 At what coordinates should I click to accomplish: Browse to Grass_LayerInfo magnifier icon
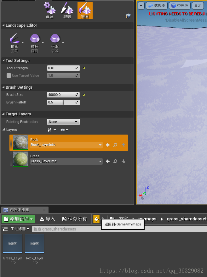(115, 161)
